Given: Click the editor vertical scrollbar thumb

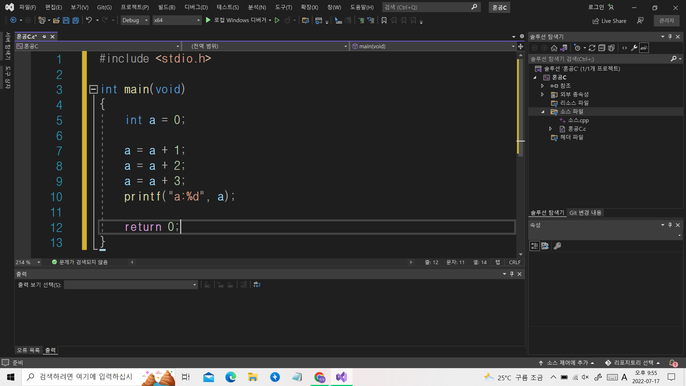Looking at the screenshot, I should (x=521, y=107).
